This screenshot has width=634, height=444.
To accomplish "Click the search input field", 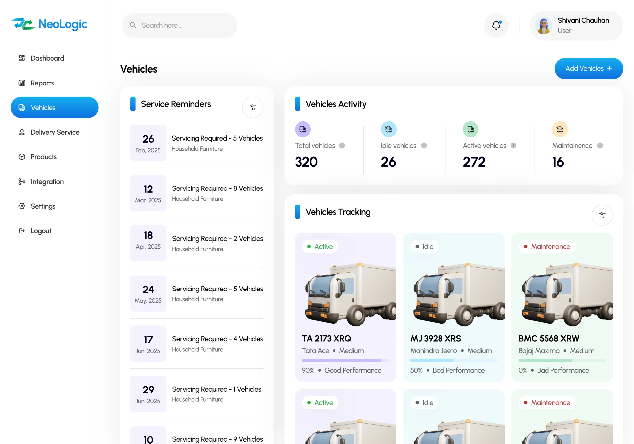I will click(180, 25).
